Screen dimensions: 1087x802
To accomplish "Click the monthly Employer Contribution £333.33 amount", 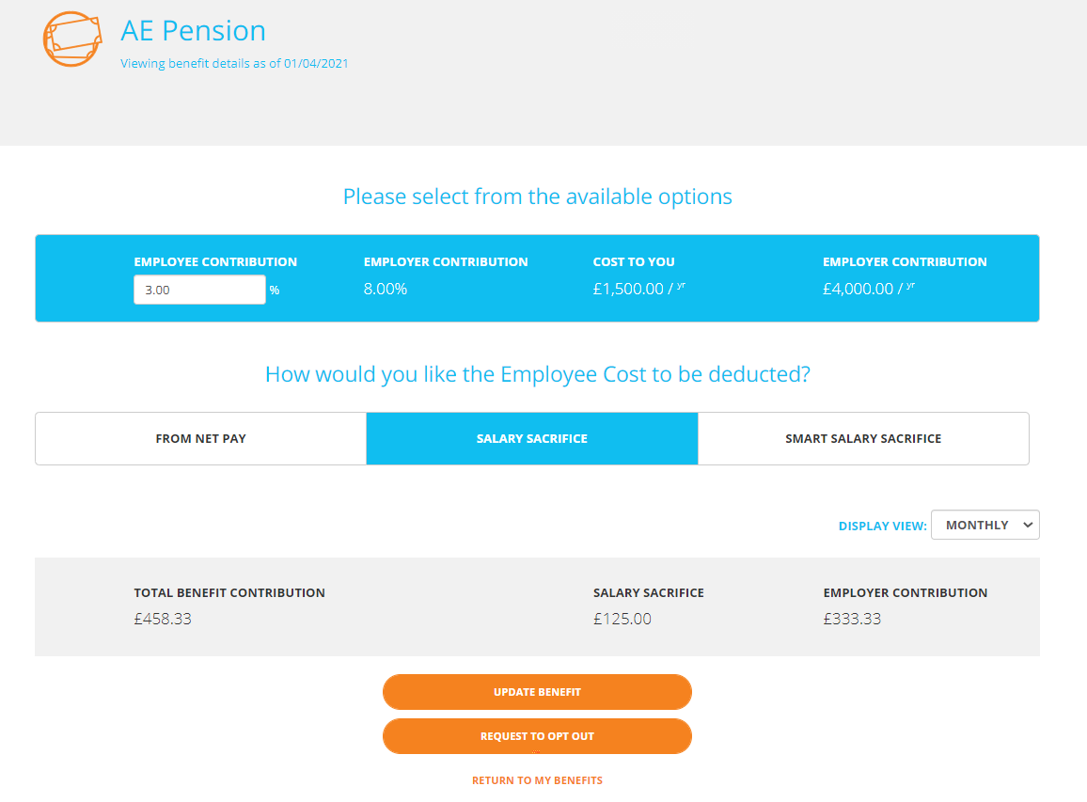I will tap(852, 619).
